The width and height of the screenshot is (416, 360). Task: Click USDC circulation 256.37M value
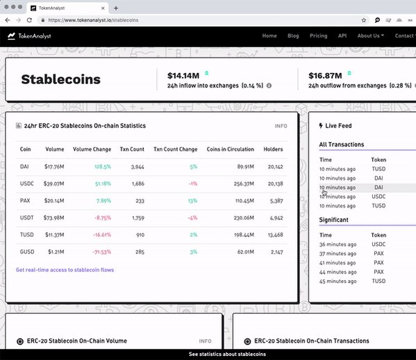tap(244, 183)
